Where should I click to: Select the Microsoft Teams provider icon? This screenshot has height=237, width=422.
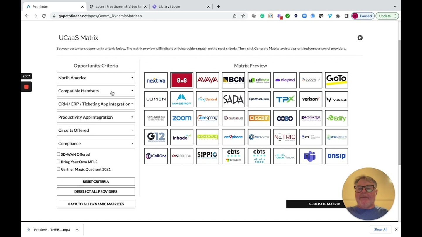pyautogui.click(x=311, y=156)
